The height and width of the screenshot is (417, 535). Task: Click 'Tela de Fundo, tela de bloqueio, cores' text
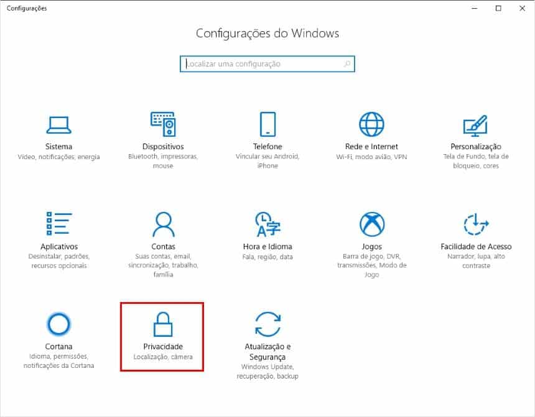(x=476, y=162)
